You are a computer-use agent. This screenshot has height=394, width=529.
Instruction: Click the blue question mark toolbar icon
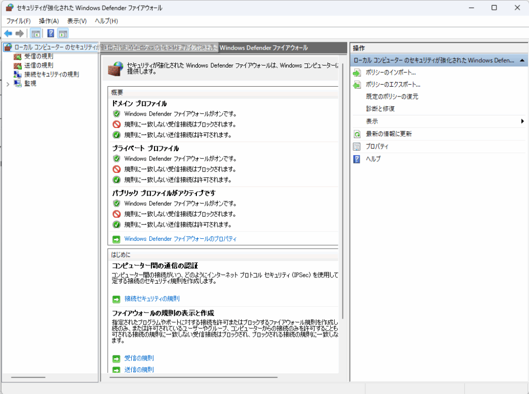pyautogui.click(x=51, y=34)
